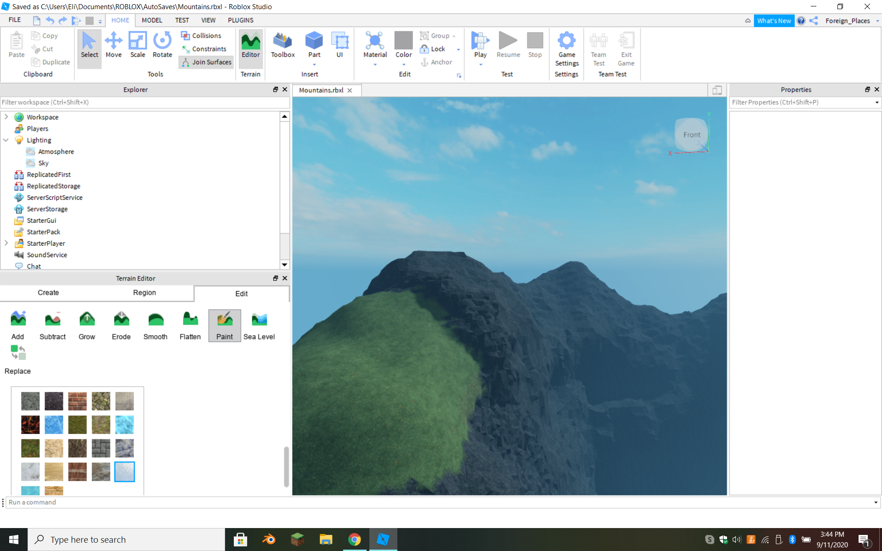Image resolution: width=882 pixels, height=551 pixels.
Task: Pick the brick material swatch
Action: 77,401
